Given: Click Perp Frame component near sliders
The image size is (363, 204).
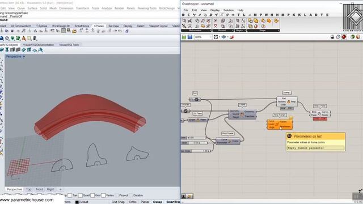Looking at the screenshot, I should 228,141.
